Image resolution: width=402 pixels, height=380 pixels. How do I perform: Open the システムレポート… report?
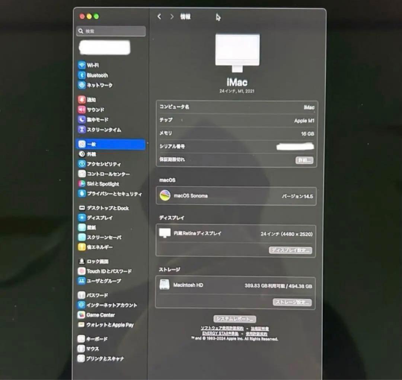[x=234, y=319]
